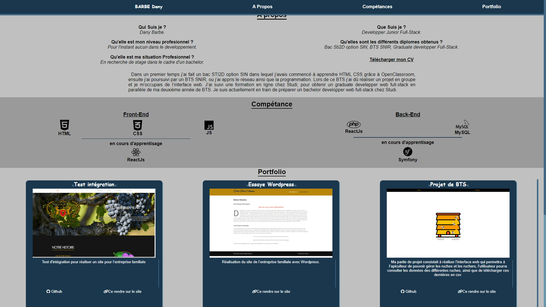Click the Projet de BTS card title
The image size is (546, 307).
pos(448,184)
